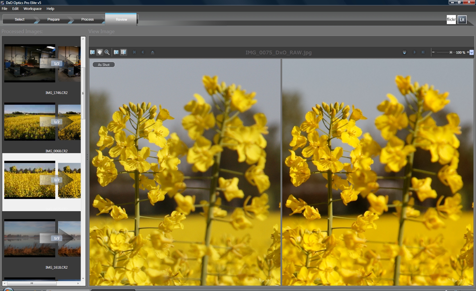The width and height of the screenshot is (476, 291).
Task: Go to the first image
Action: click(x=134, y=52)
